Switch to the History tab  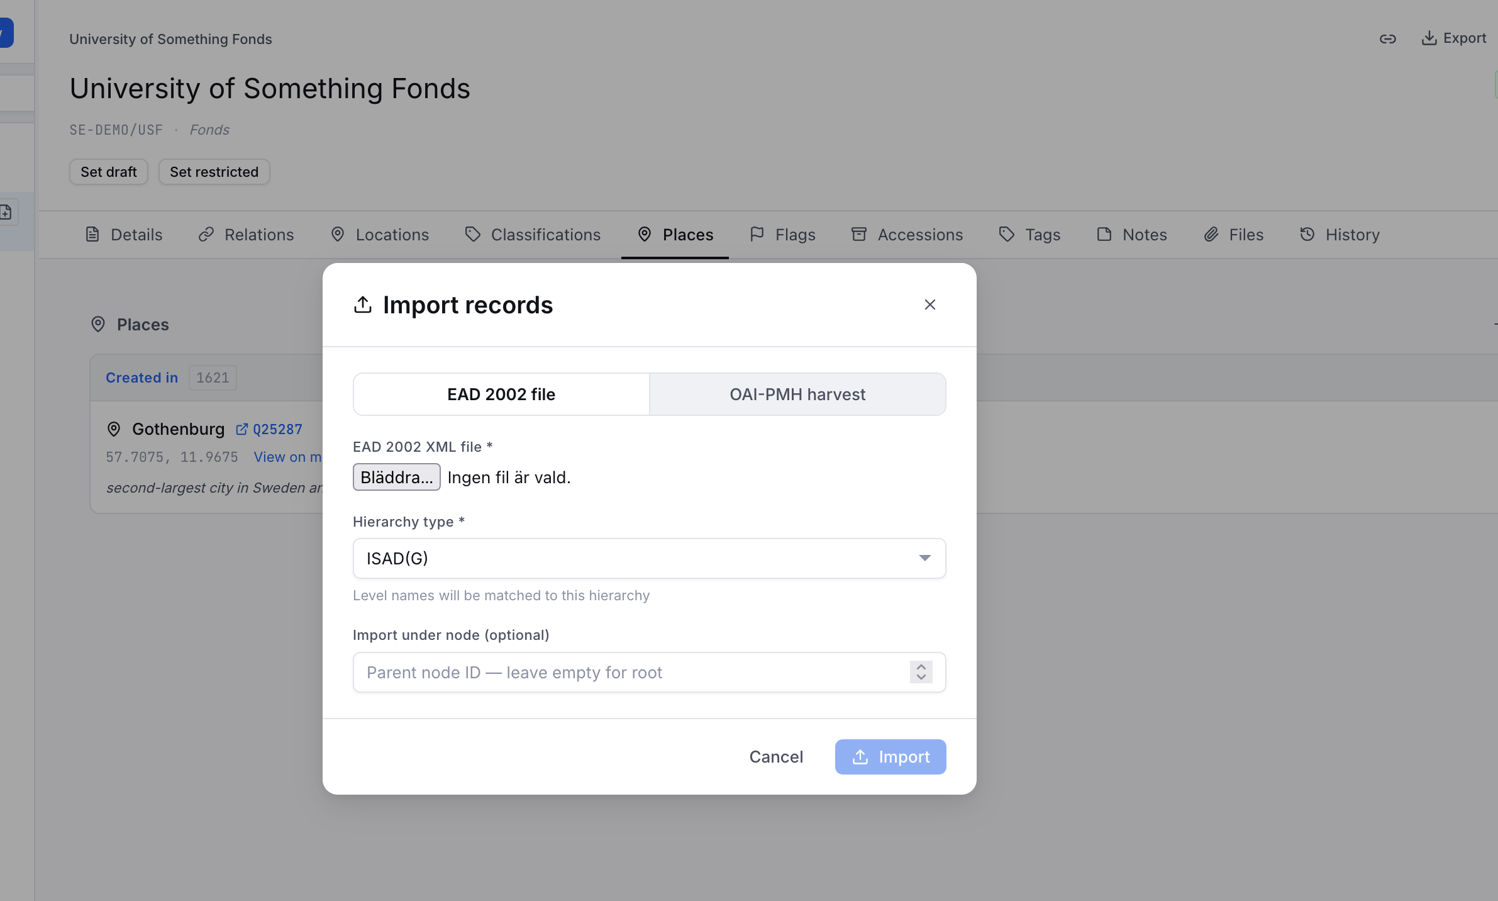pos(1340,235)
